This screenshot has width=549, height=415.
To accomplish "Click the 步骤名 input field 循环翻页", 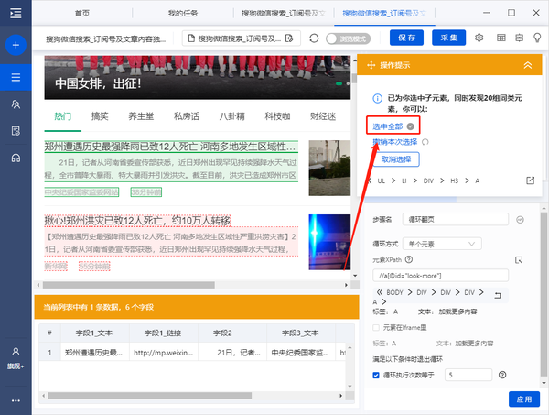I will (x=455, y=220).
